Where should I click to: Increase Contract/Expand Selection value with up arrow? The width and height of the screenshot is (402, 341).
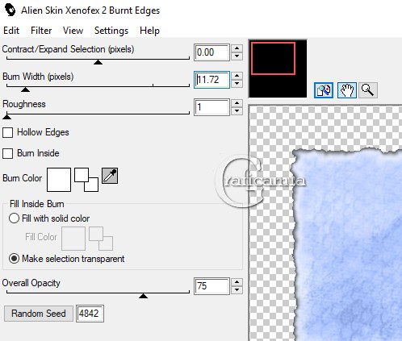coord(237,48)
